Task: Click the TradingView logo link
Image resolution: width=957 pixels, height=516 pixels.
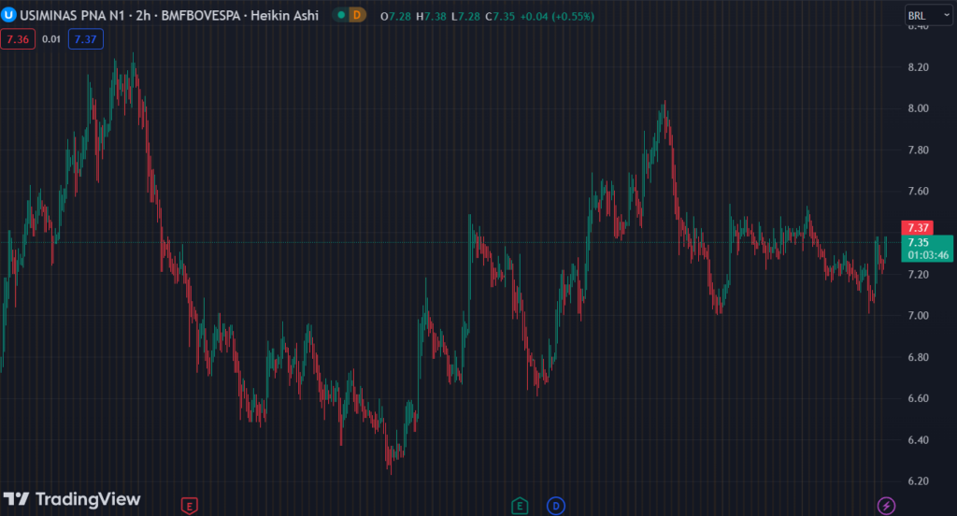Action: (x=72, y=499)
